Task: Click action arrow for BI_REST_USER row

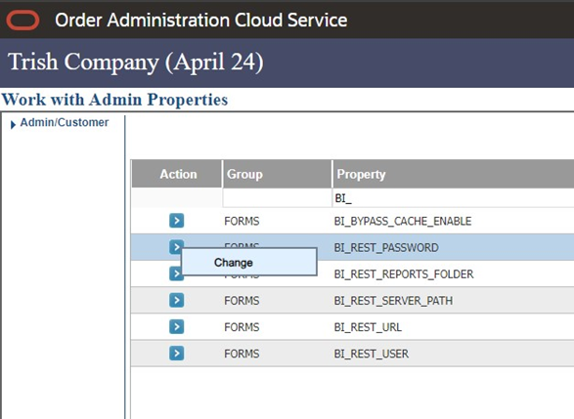Action: pyautogui.click(x=176, y=354)
